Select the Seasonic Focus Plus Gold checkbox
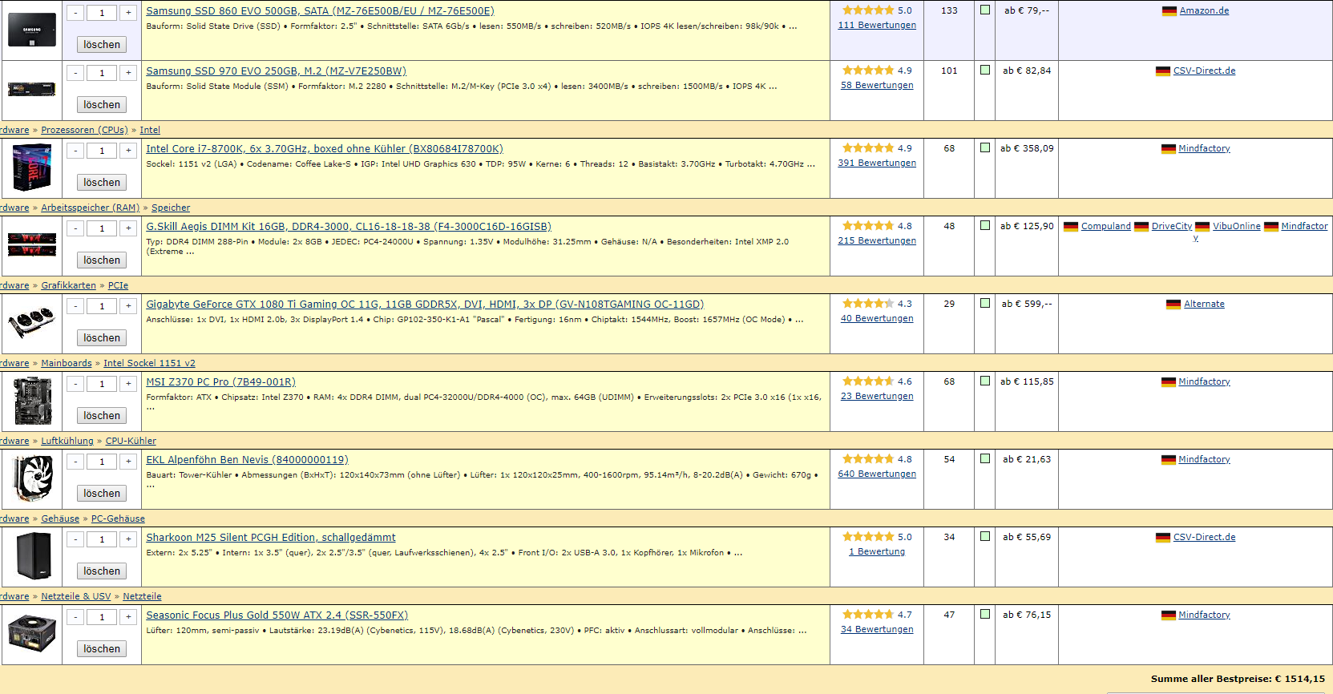Viewport: 1333px width, 694px height. [985, 615]
